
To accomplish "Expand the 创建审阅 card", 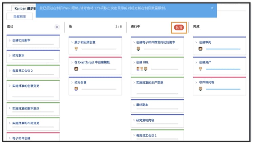I will 196,42.
